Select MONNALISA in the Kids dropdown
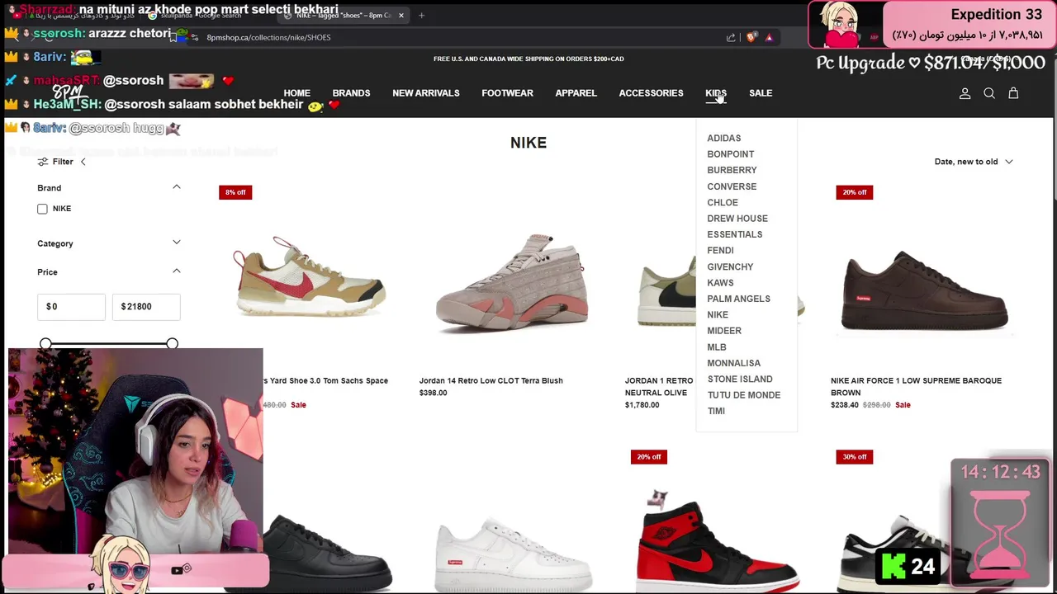Screen dimensions: 1057x594 (734, 363)
